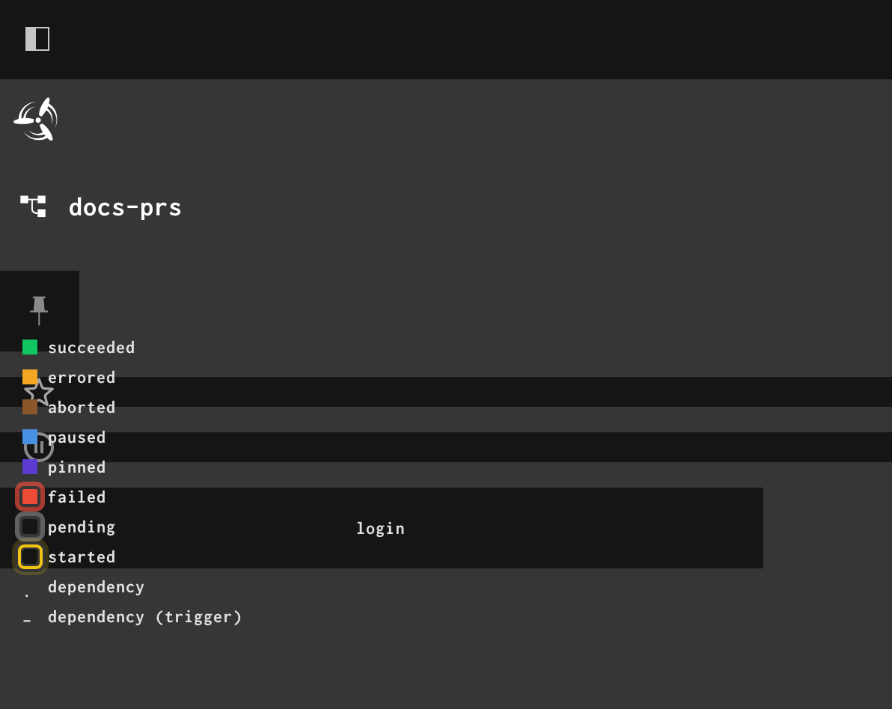The image size is (892, 709).
Task: Click the pending status icon in the legend
Action: coord(30,527)
